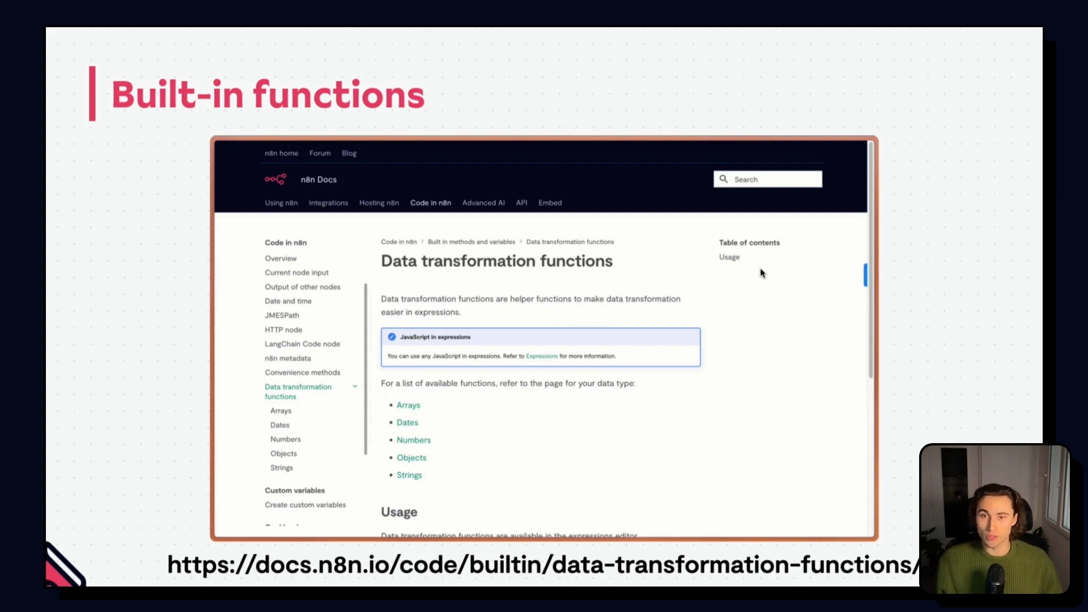Click the Usage section heading
The width and height of the screenshot is (1088, 612).
pyautogui.click(x=399, y=512)
